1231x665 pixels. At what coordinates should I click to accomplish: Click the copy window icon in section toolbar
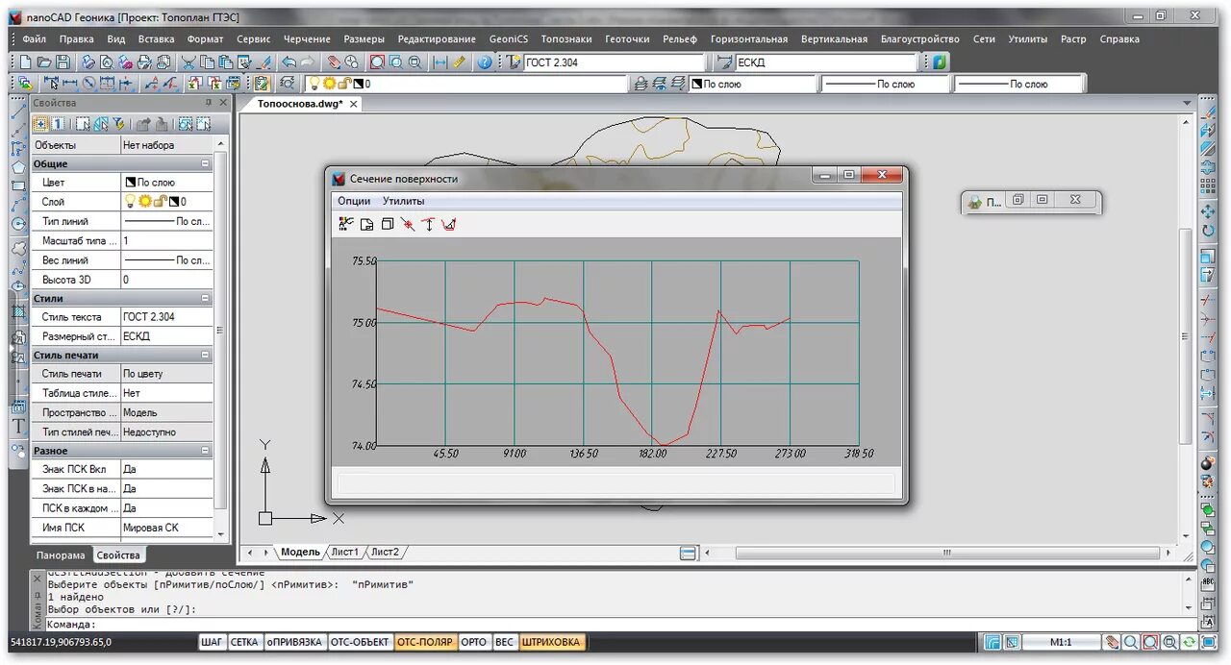point(387,224)
